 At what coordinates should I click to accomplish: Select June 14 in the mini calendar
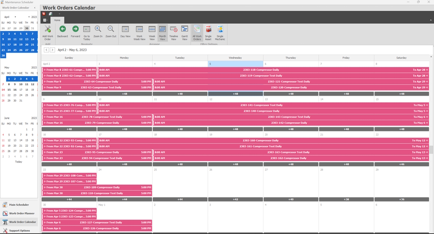pos(20,140)
